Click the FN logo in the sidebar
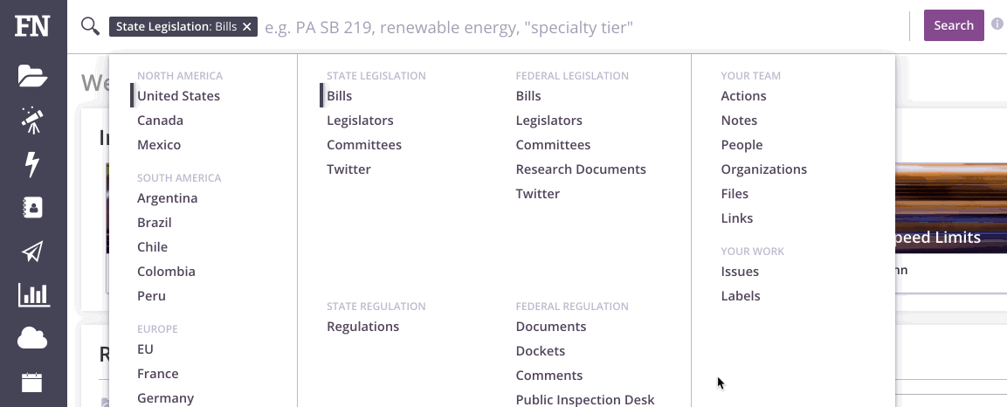Image resolution: width=1007 pixels, height=407 pixels. pyautogui.click(x=32, y=25)
